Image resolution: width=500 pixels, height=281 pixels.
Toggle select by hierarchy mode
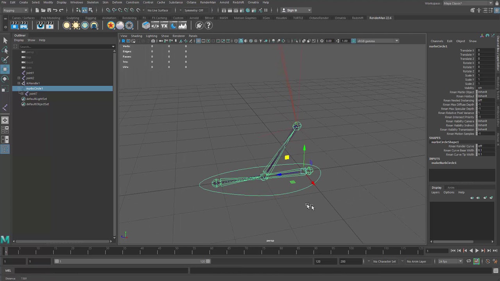point(79,10)
